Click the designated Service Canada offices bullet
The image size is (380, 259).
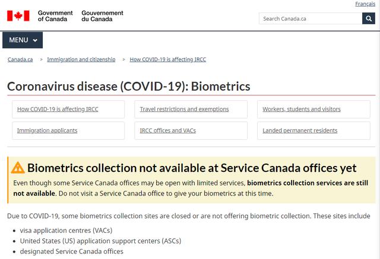(x=72, y=252)
